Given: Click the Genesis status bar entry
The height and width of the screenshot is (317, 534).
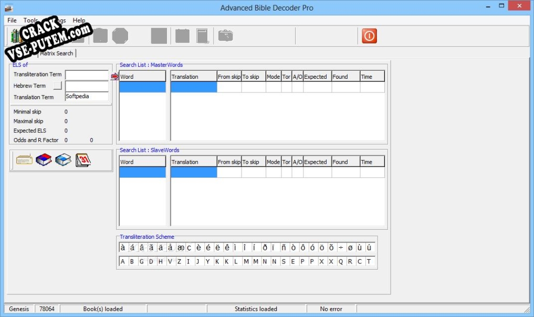Looking at the screenshot, I should 19,309.
